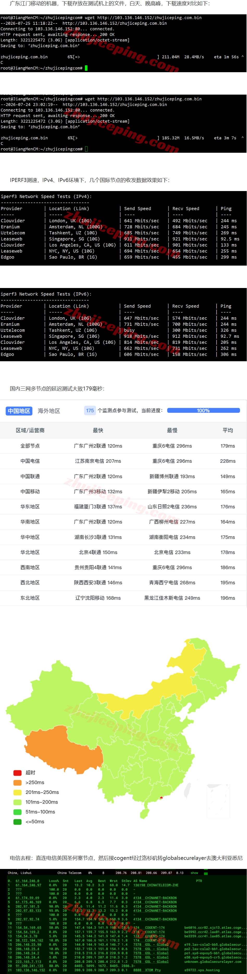Image resolution: width=247 pixels, height=974 pixels.
Task: Click the Hainan island on the map
Action: [144, 814]
